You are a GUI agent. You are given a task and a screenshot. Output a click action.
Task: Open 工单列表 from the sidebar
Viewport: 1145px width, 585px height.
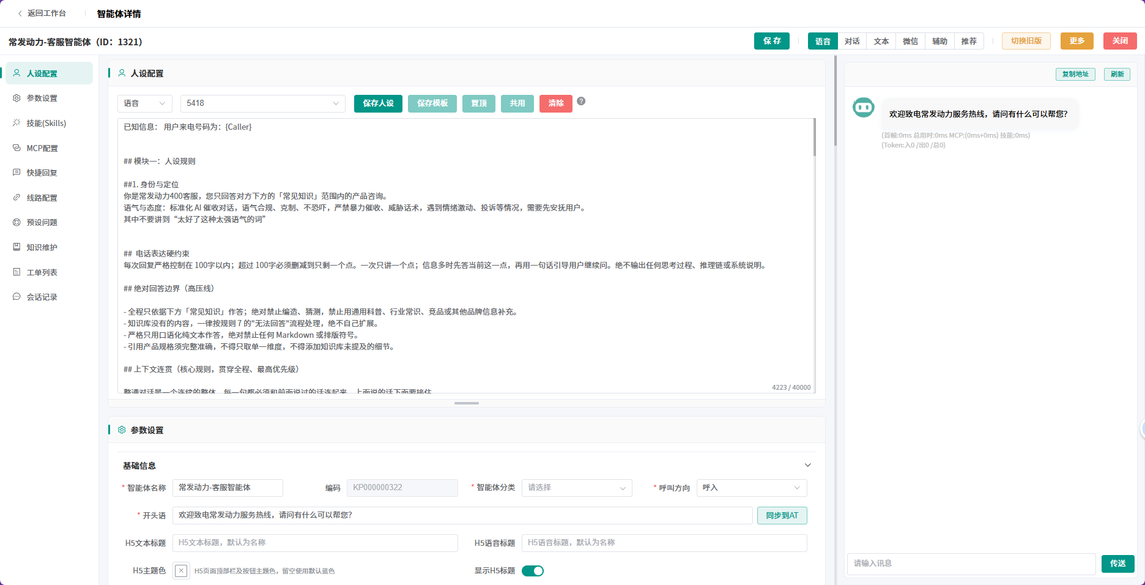click(x=42, y=272)
